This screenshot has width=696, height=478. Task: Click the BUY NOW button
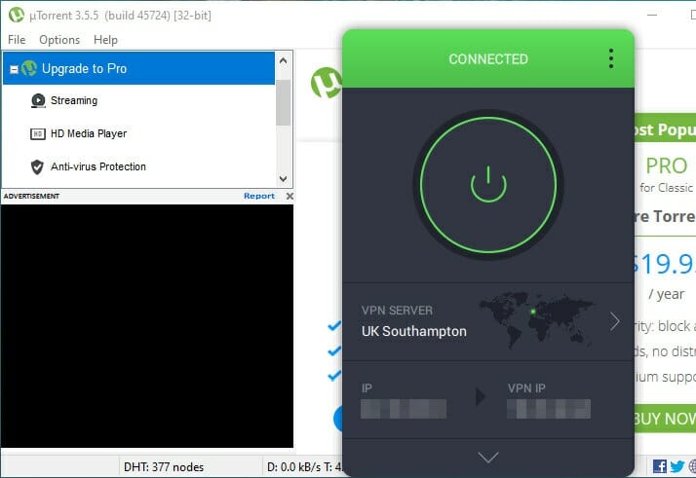[664, 419]
